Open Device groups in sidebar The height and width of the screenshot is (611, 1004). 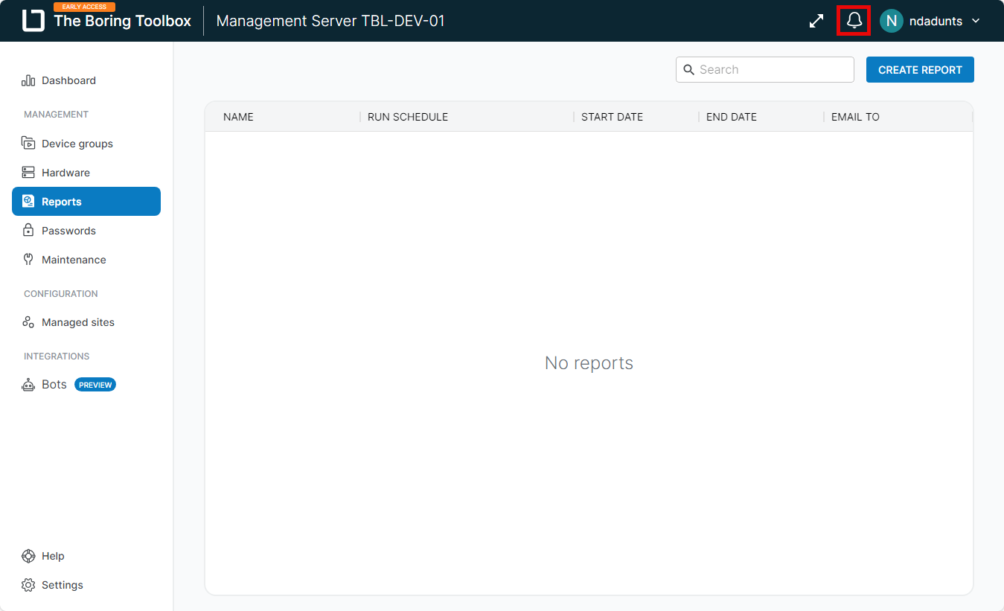pyautogui.click(x=77, y=144)
